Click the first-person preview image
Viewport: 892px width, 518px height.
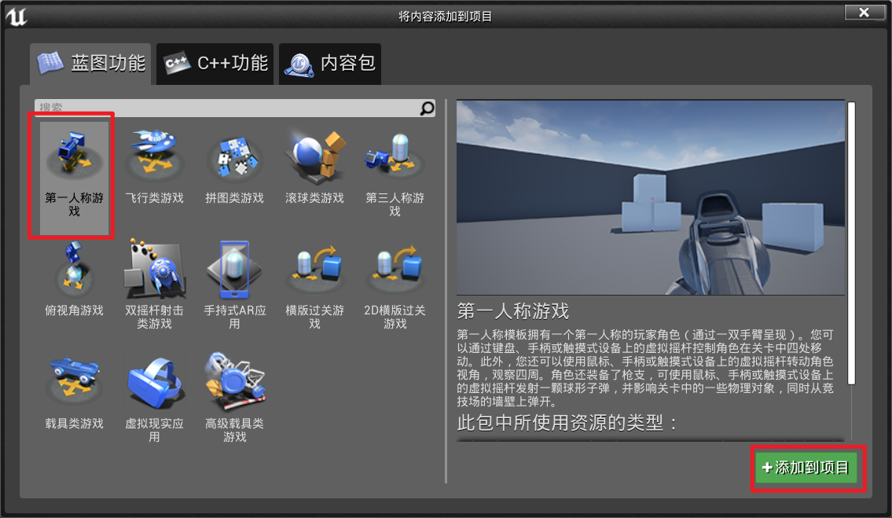pos(651,197)
